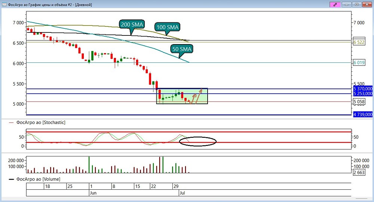Click the window title ФосАгро ао График цены
The height and width of the screenshot is (202, 374).
[50, 4]
